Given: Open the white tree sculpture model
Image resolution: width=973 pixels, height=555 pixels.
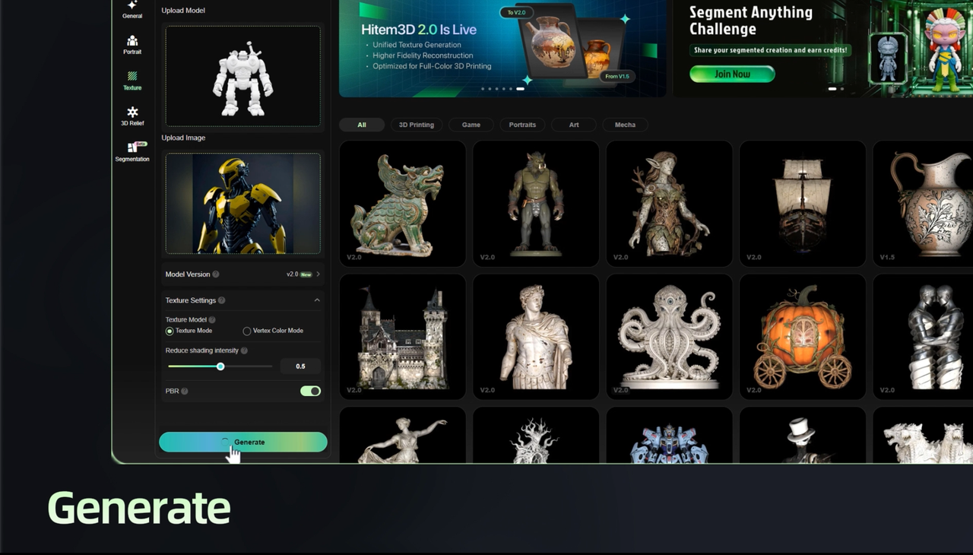Looking at the screenshot, I should click(x=536, y=435).
